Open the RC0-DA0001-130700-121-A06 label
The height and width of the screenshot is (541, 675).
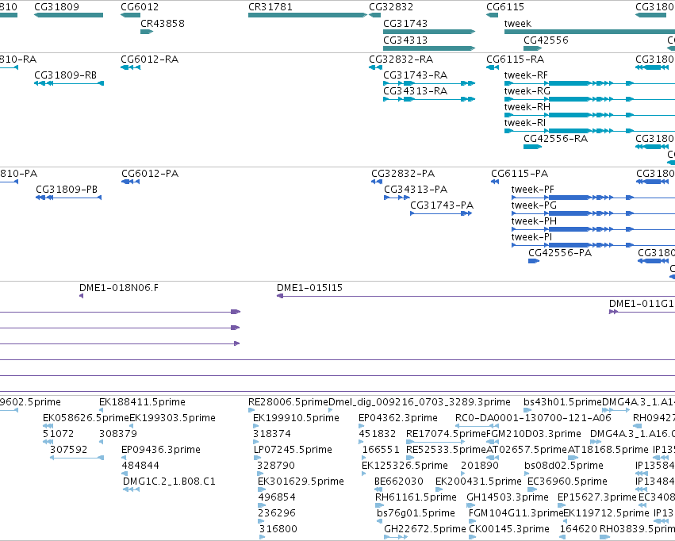(533, 418)
